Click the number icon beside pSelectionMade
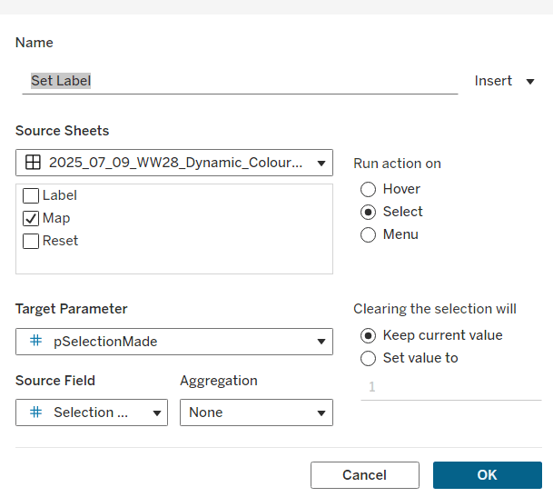This screenshot has width=553, height=497. click(x=36, y=341)
